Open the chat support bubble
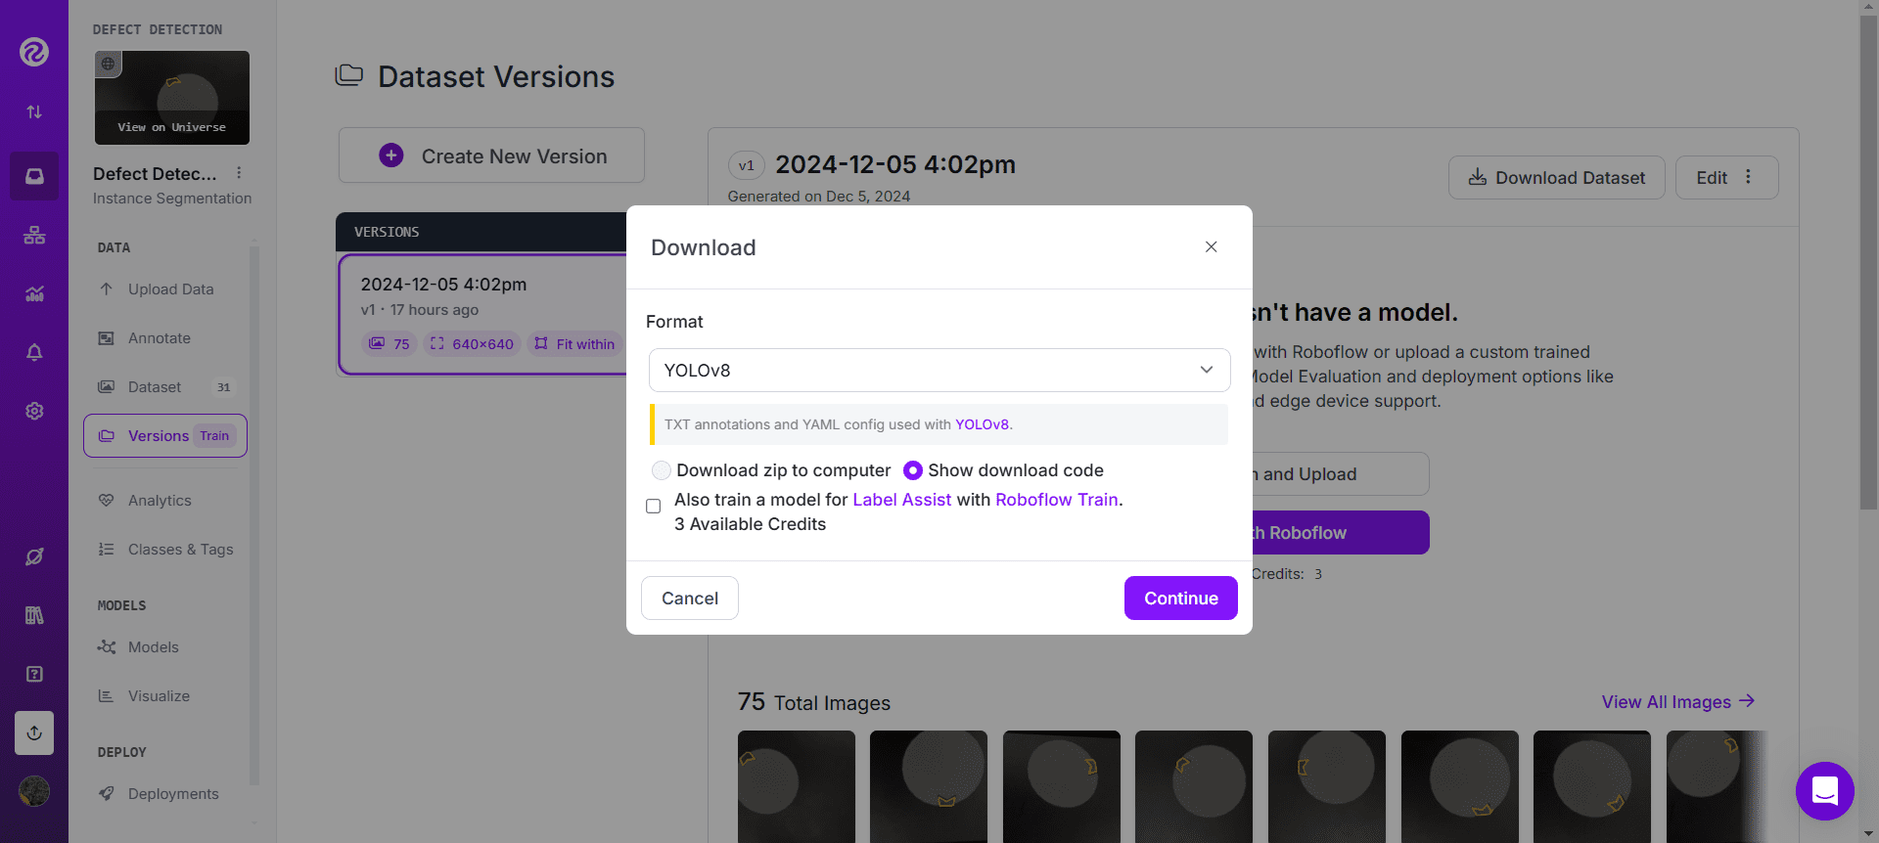 (1824, 790)
